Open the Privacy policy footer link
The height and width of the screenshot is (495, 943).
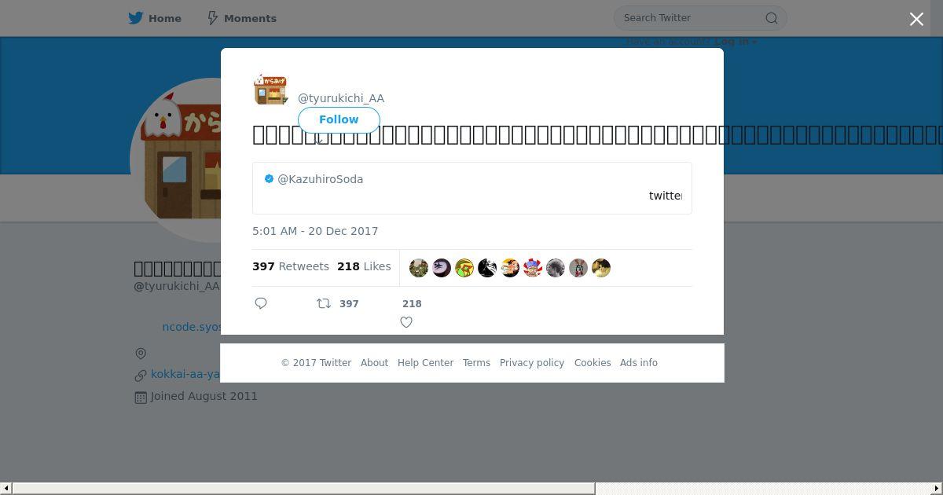pos(532,363)
